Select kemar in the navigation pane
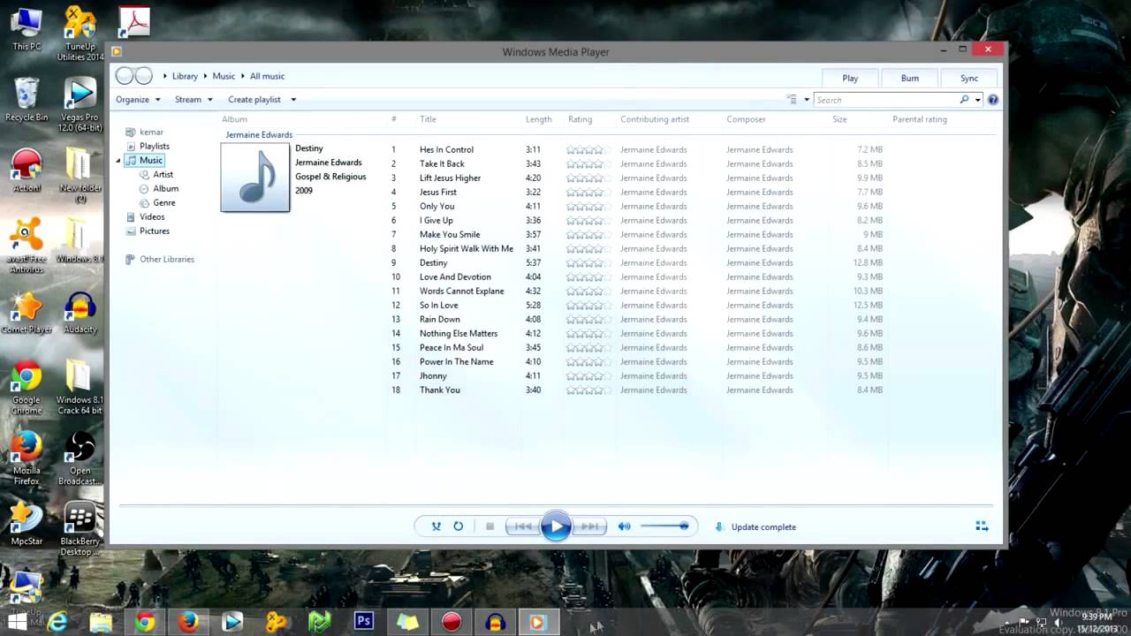The height and width of the screenshot is (636, 1131). (x=151, y=132)
